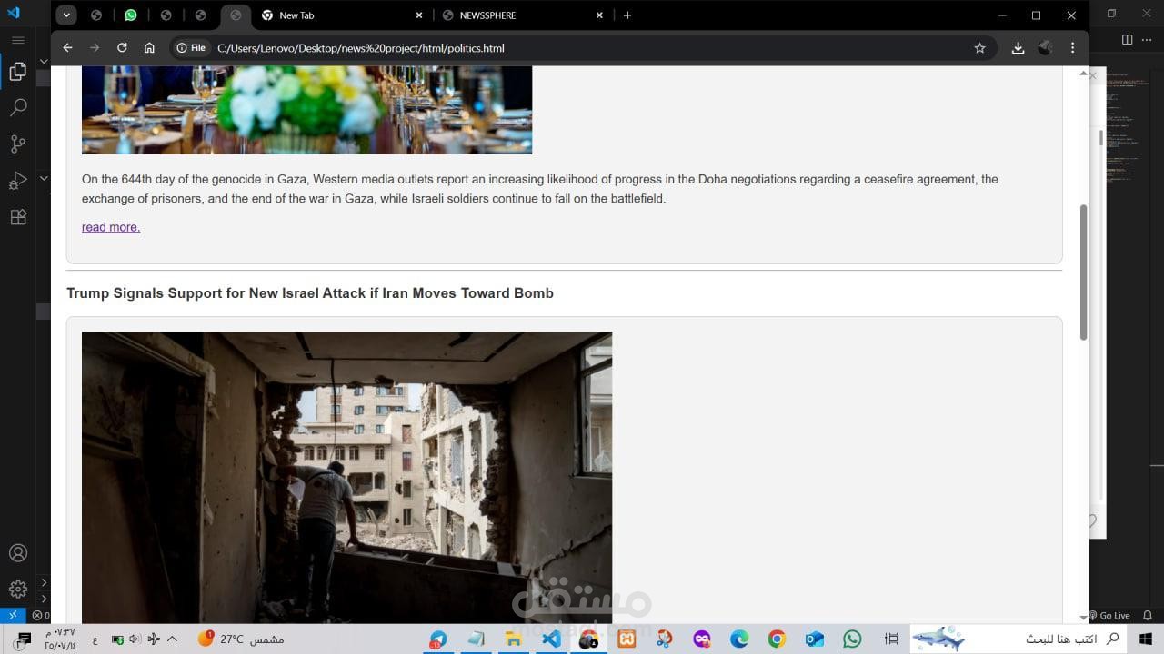Image resolution: width=1164 pixels, height=654 pixels.
Task: Go back to the previous page in Chrome
Action: tap(67, 48)
